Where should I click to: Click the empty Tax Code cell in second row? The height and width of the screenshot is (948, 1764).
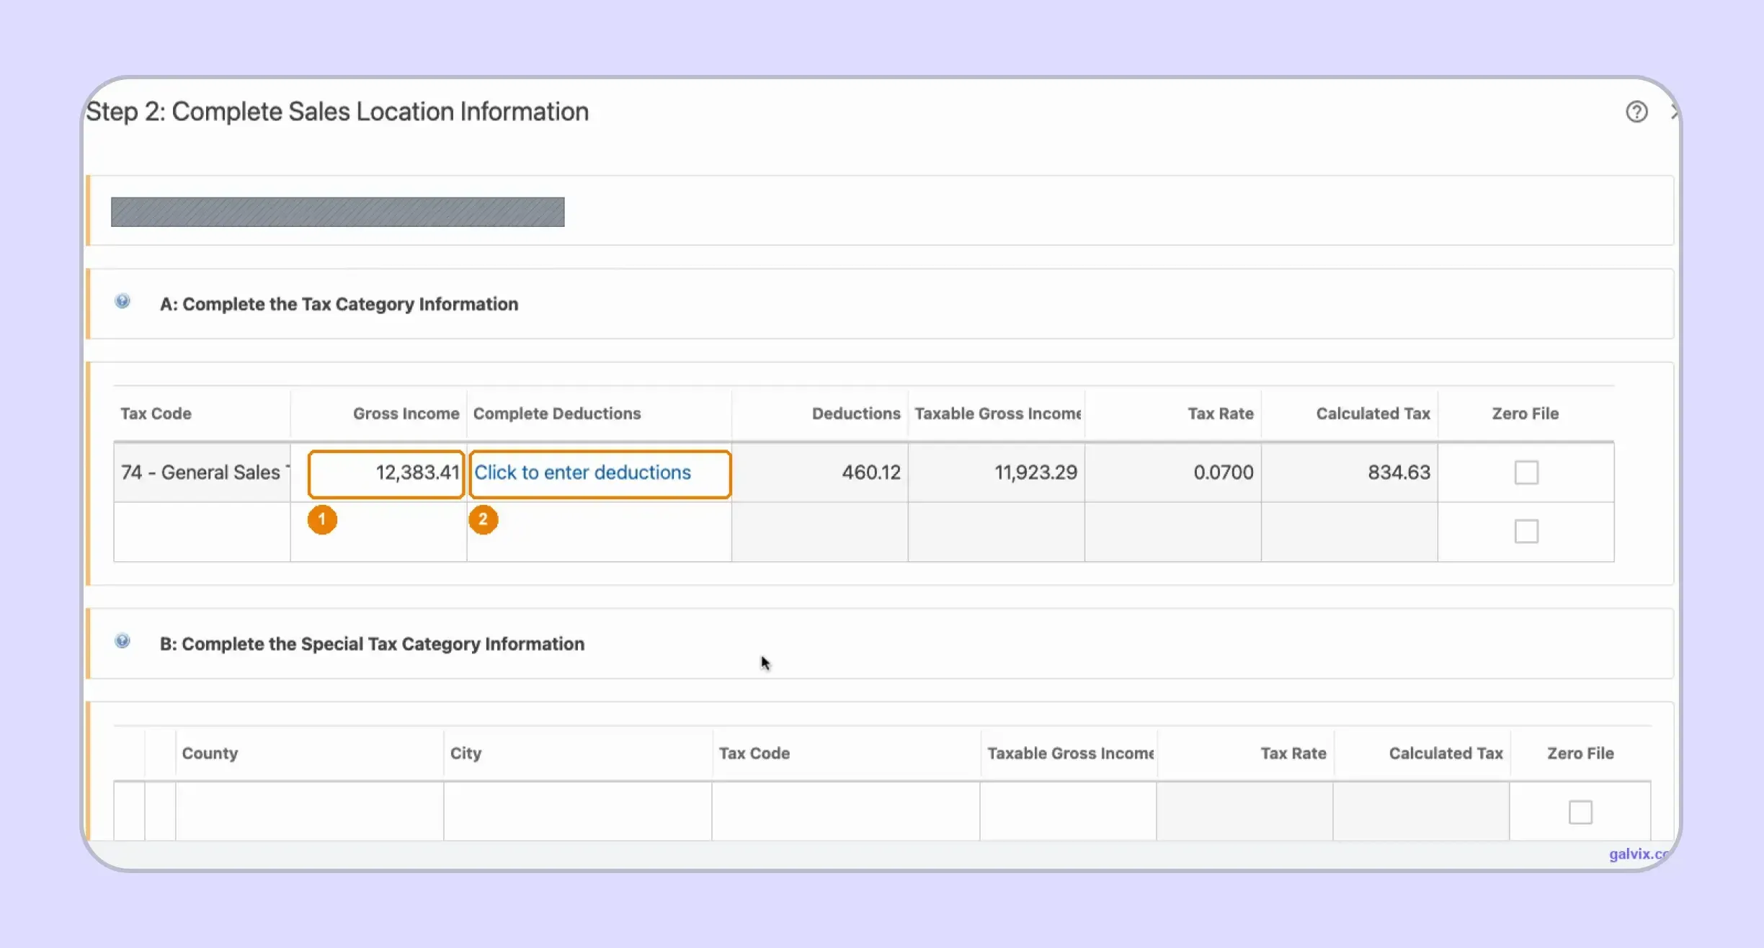coord(202,532)
